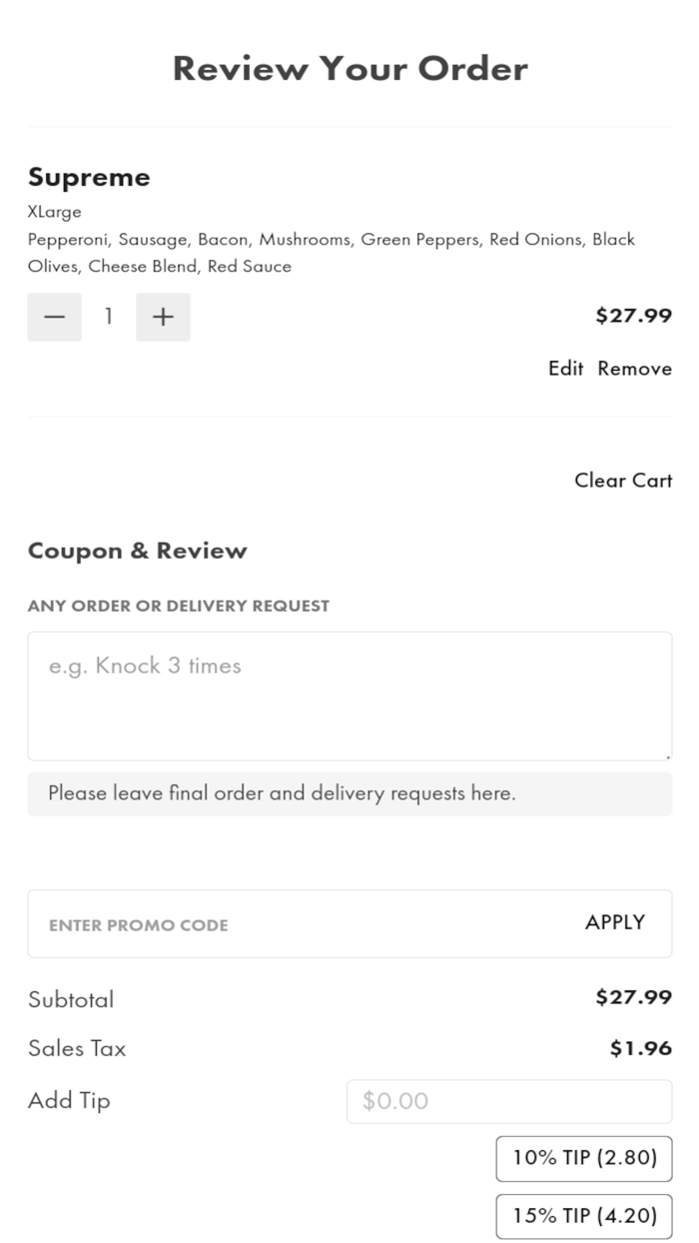Click the Coupon & Review heading
Screen dimensions: 699x1243
click(x=138, y=550)
